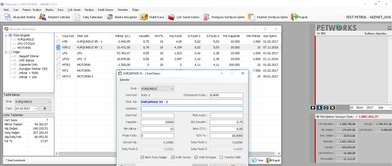Open the Cari menu
This screenshot has height=166, width=392.
[x=16, y=10]
